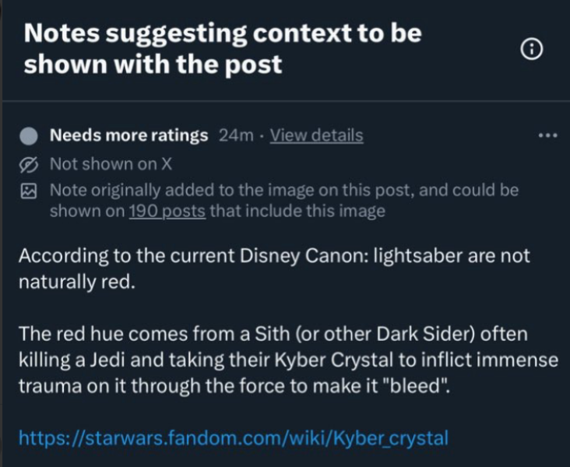This screenshot has height=467, width=570.
Task: Click the text that include this image
Action: 297,211
